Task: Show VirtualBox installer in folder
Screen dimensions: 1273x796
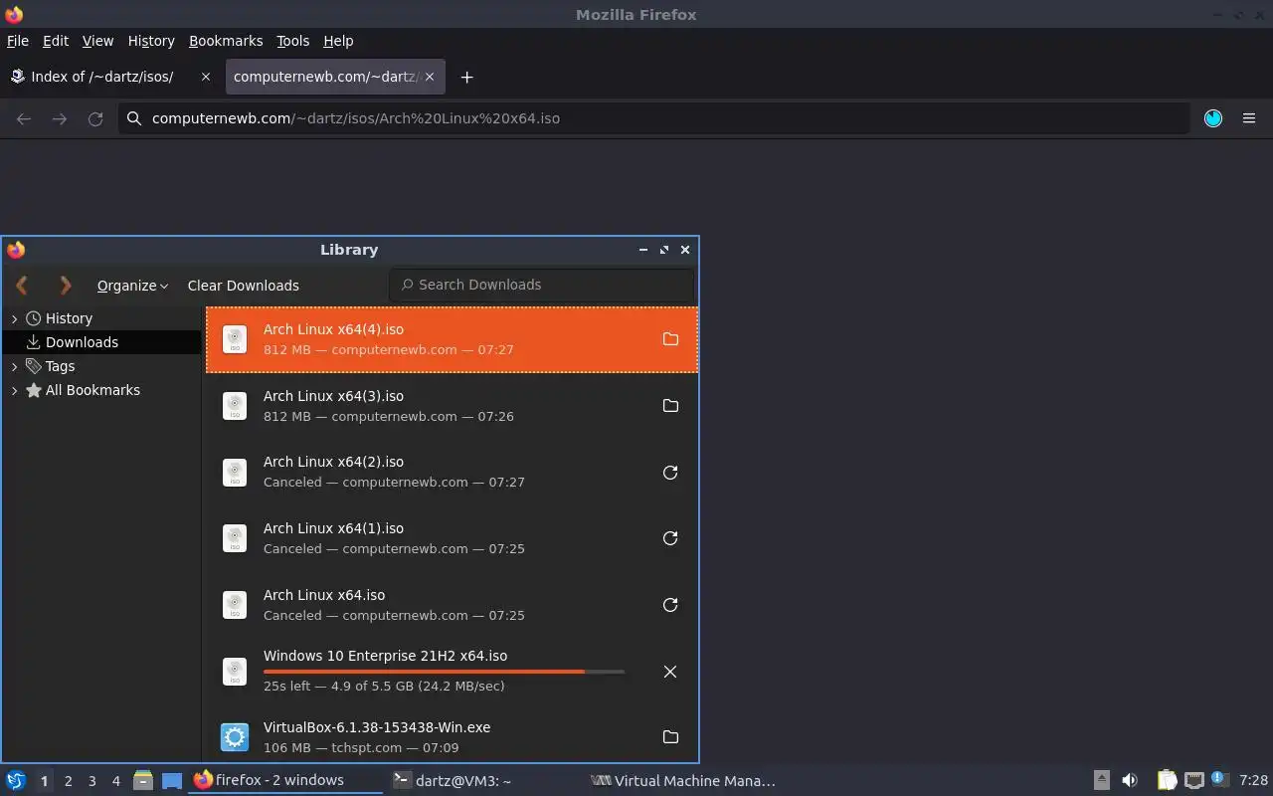Action: pyautogui.click(x=670, y=737)
